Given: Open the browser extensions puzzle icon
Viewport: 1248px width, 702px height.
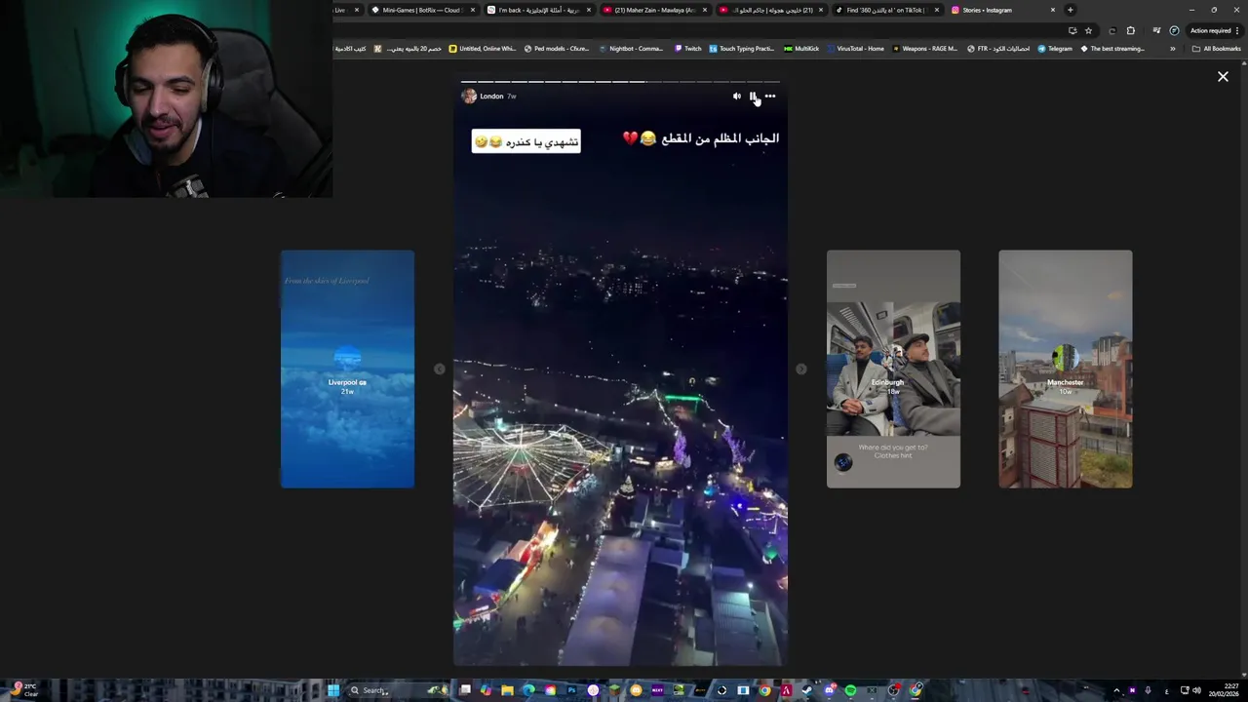Looking at the screenshot, I should click(x=1130, y=30).
